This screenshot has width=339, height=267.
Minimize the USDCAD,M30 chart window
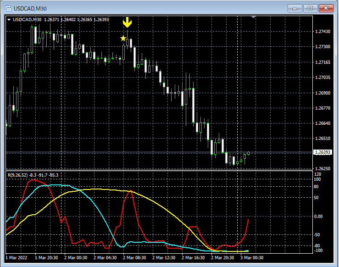295,8
